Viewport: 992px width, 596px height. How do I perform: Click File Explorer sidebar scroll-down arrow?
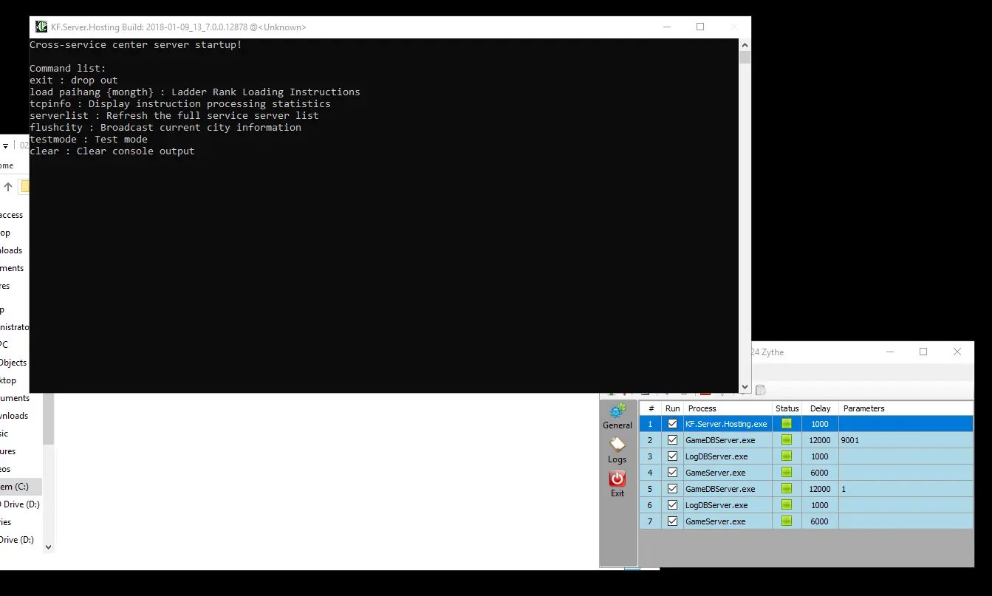click(49, 547)
